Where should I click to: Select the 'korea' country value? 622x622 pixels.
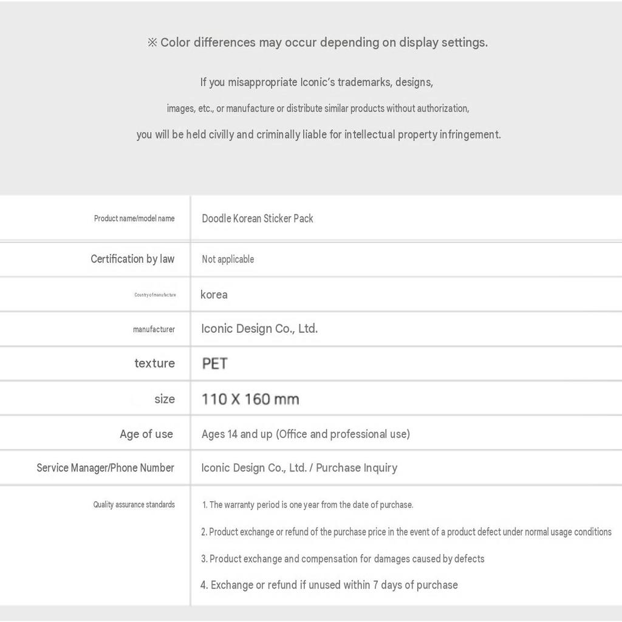point(214,295)
